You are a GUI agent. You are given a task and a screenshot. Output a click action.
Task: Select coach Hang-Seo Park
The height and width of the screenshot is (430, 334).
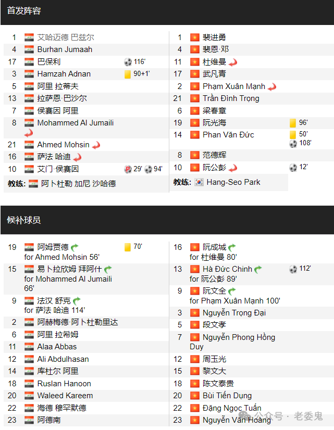pos(233,182)
